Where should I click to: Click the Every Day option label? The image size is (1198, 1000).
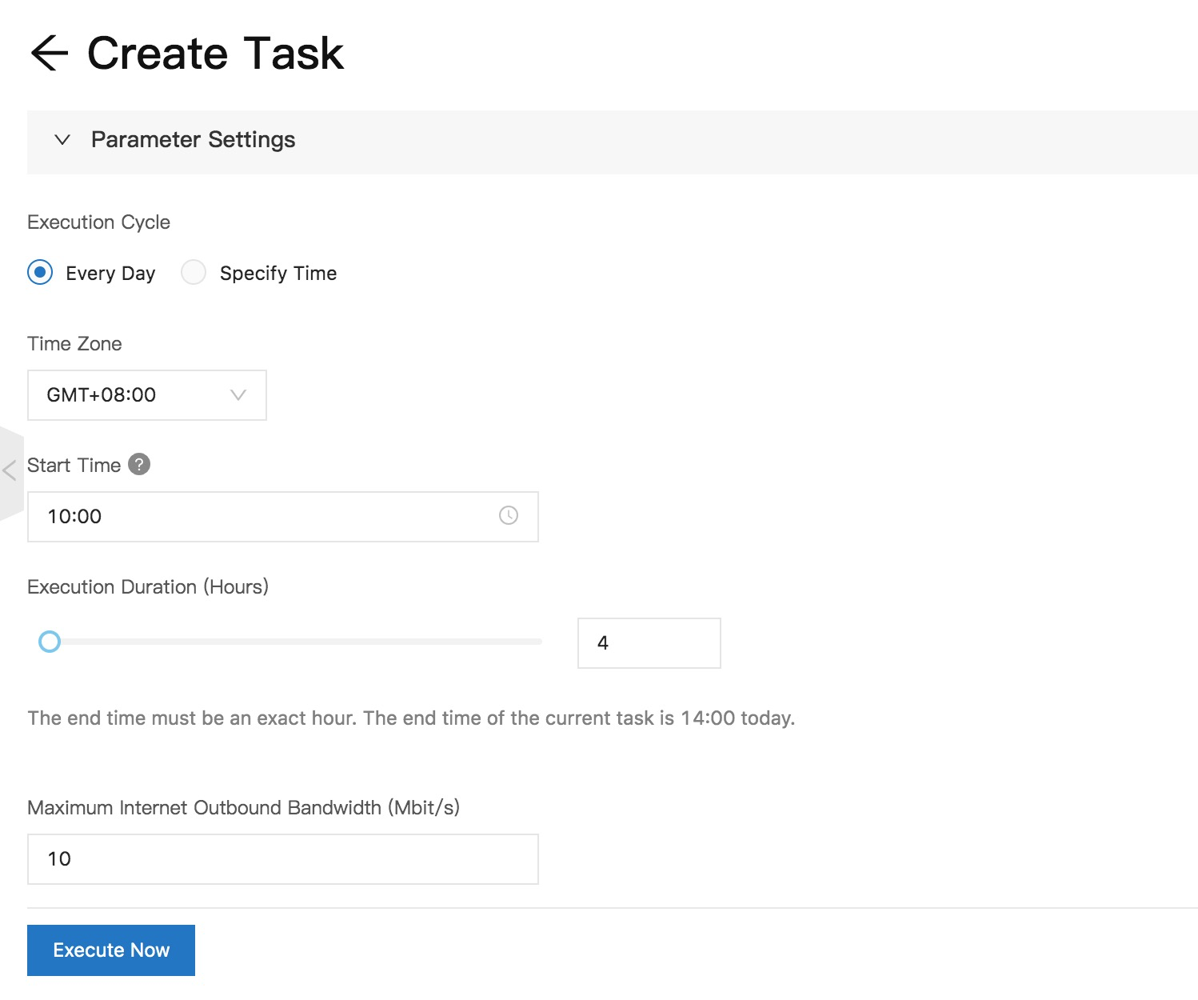pos(110,274)
